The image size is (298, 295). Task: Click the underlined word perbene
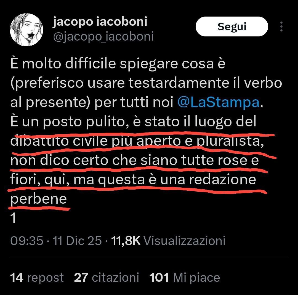39,199
